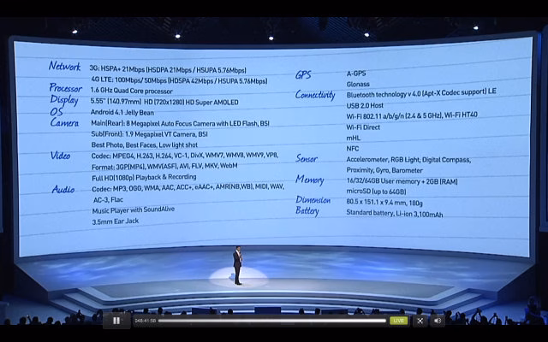Click 'Sub(Front): 1.9 Megapixel VT Camera' line

149,134
